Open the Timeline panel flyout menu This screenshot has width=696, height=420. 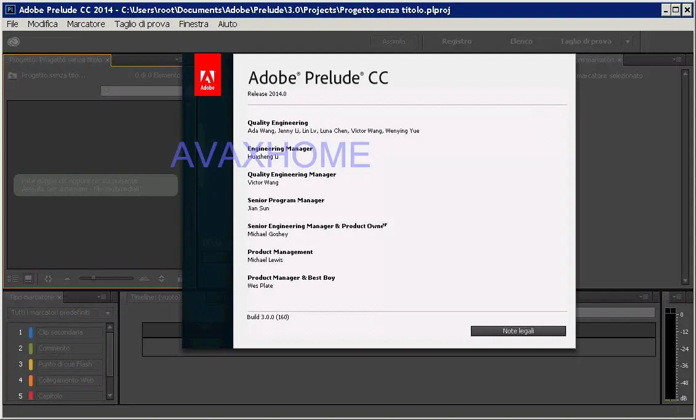[x=644, y=296]
